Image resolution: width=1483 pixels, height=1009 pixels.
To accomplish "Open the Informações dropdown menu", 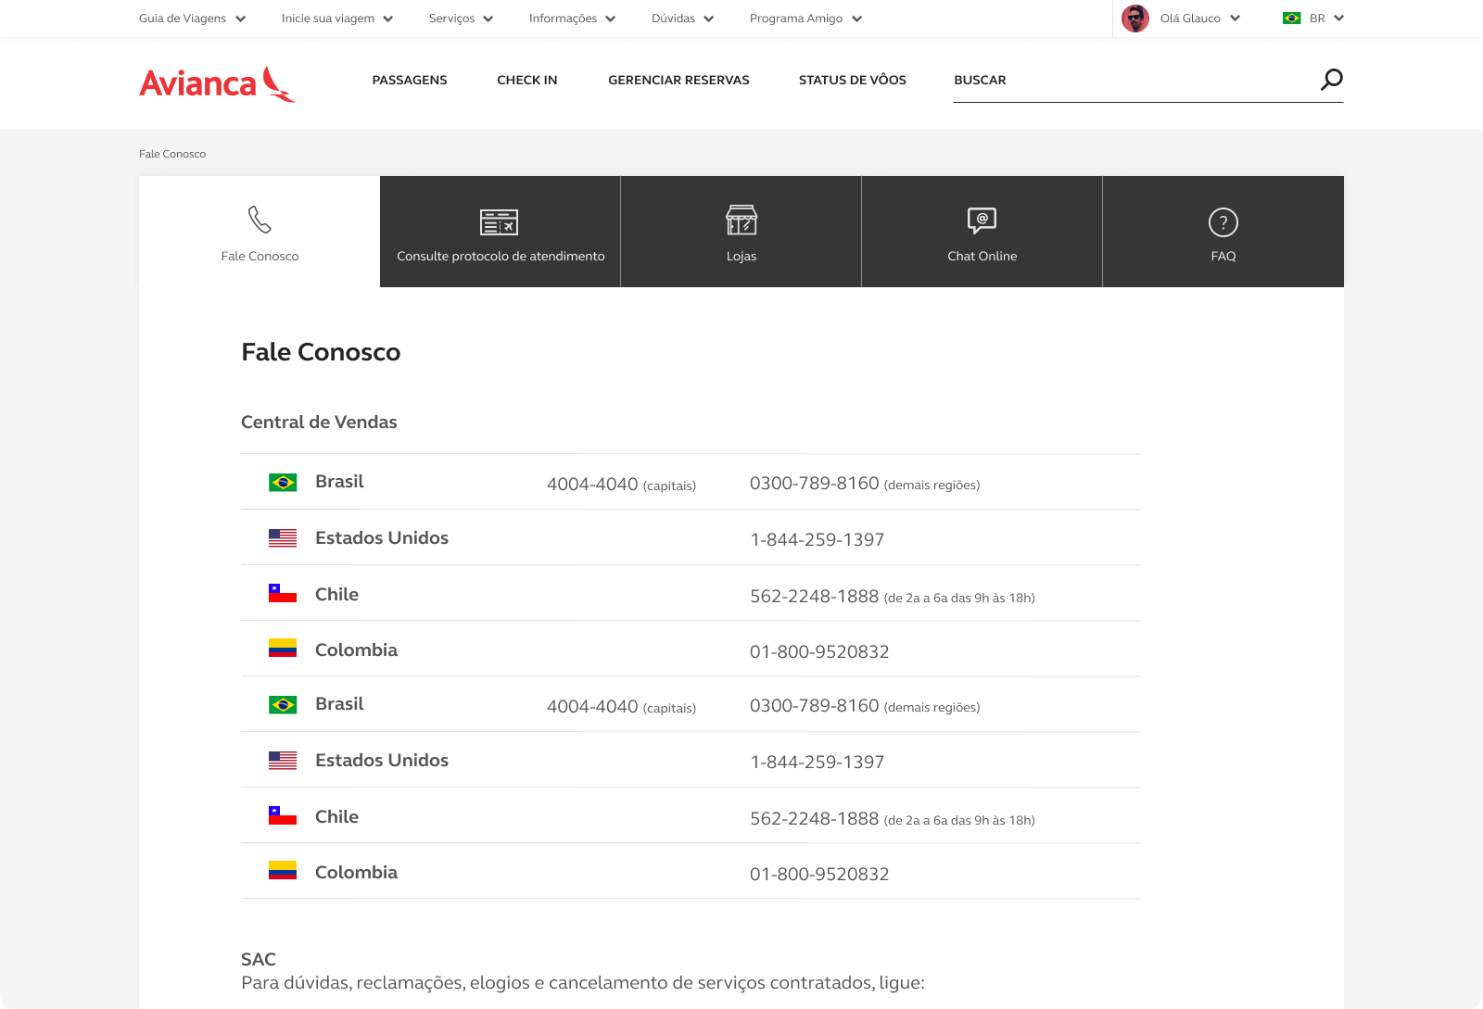I will tap(572, 19).
